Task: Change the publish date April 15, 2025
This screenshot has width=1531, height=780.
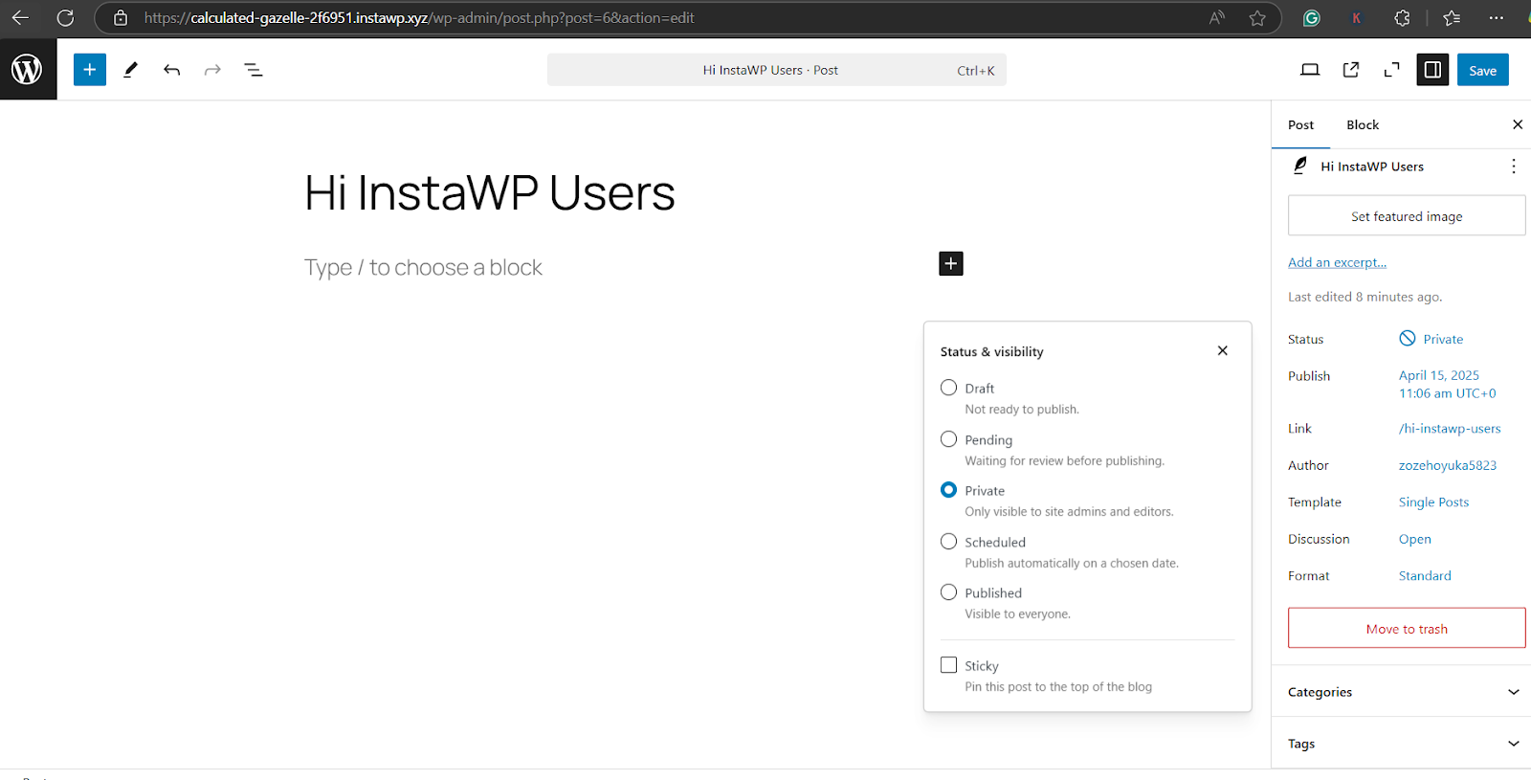Action: (x=1448, y=385)
